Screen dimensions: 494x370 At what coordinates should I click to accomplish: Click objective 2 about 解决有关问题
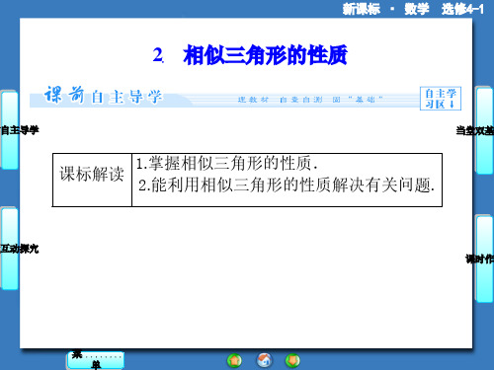287,185
